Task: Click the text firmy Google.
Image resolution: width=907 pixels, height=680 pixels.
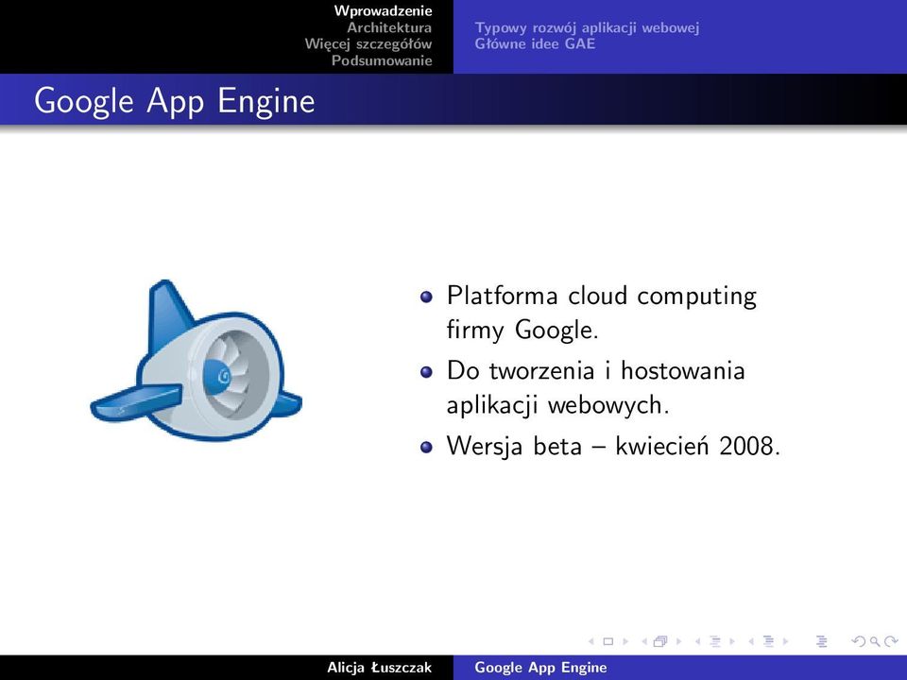Action: (x=522, y=331)
